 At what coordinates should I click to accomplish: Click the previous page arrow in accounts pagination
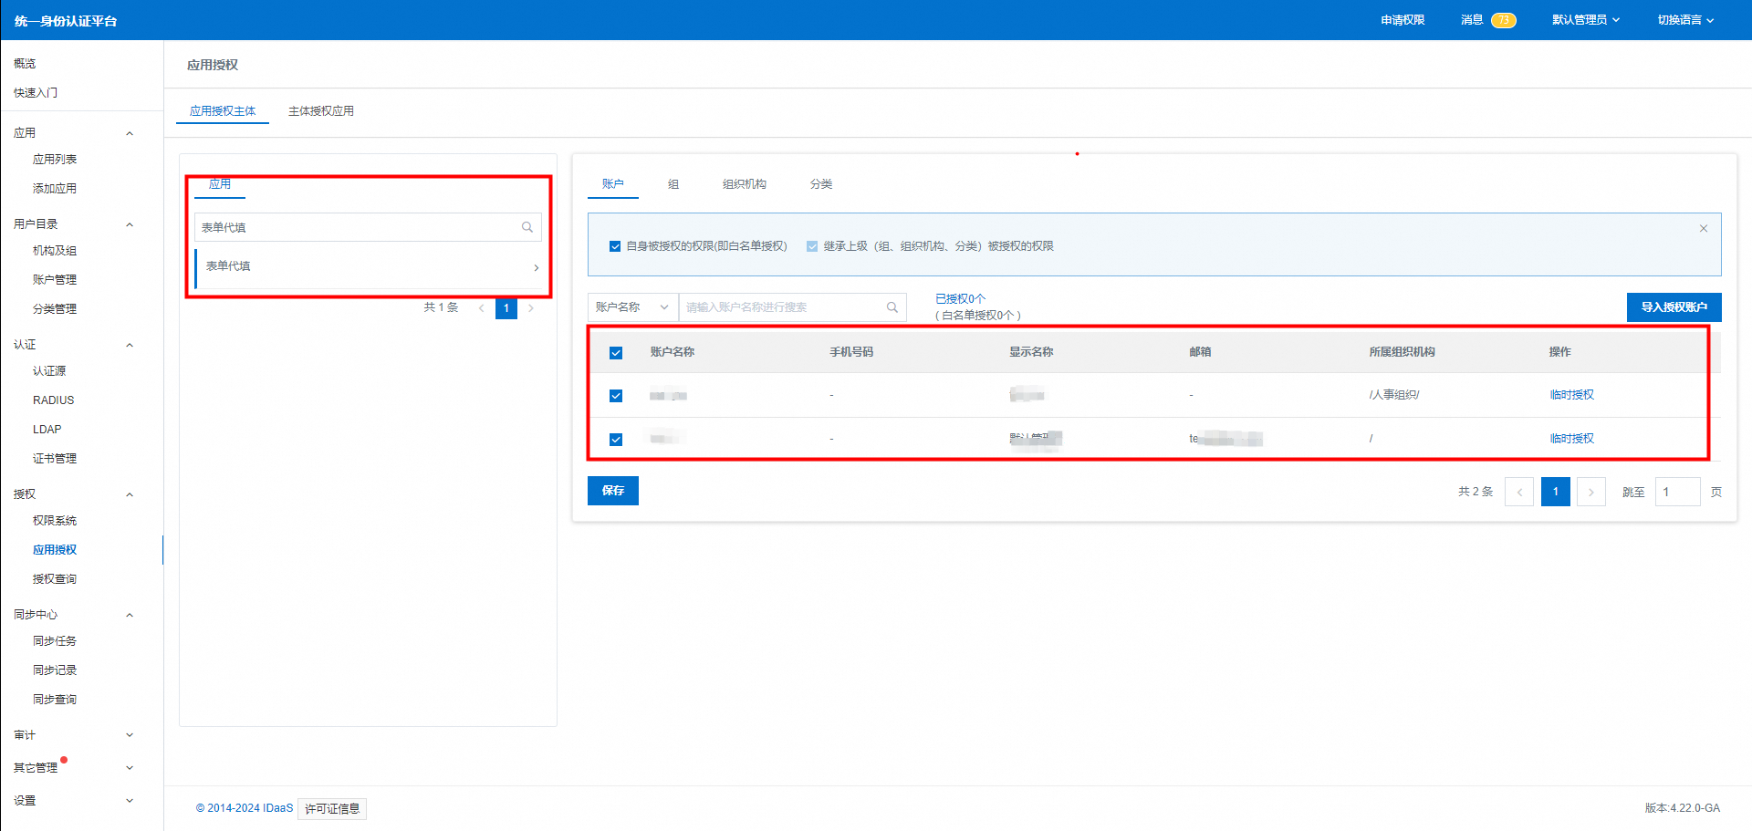pos(1518,492)
